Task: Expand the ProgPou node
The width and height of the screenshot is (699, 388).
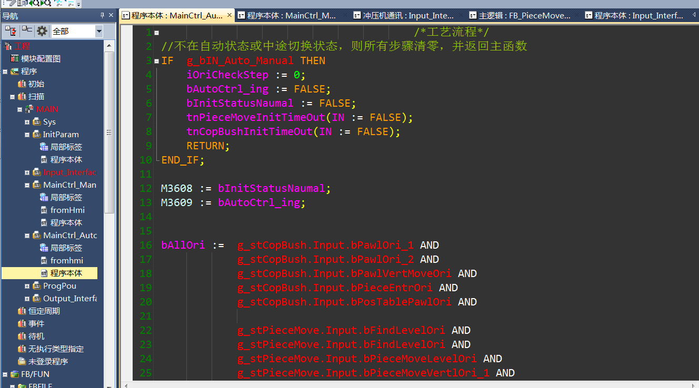Action: (x=27, y=286)
